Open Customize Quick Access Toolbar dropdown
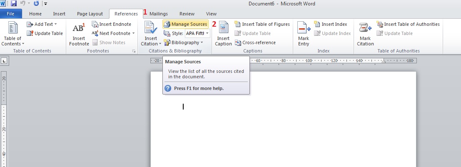 [x=45, y=4]
